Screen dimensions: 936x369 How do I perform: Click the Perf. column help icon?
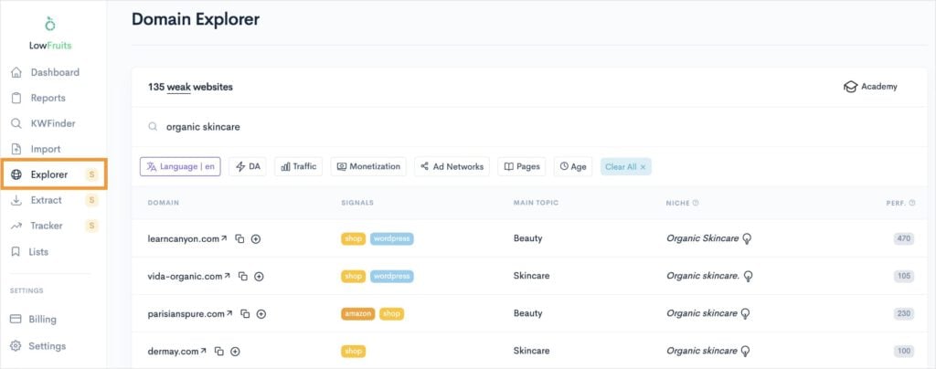pos(912,204)
